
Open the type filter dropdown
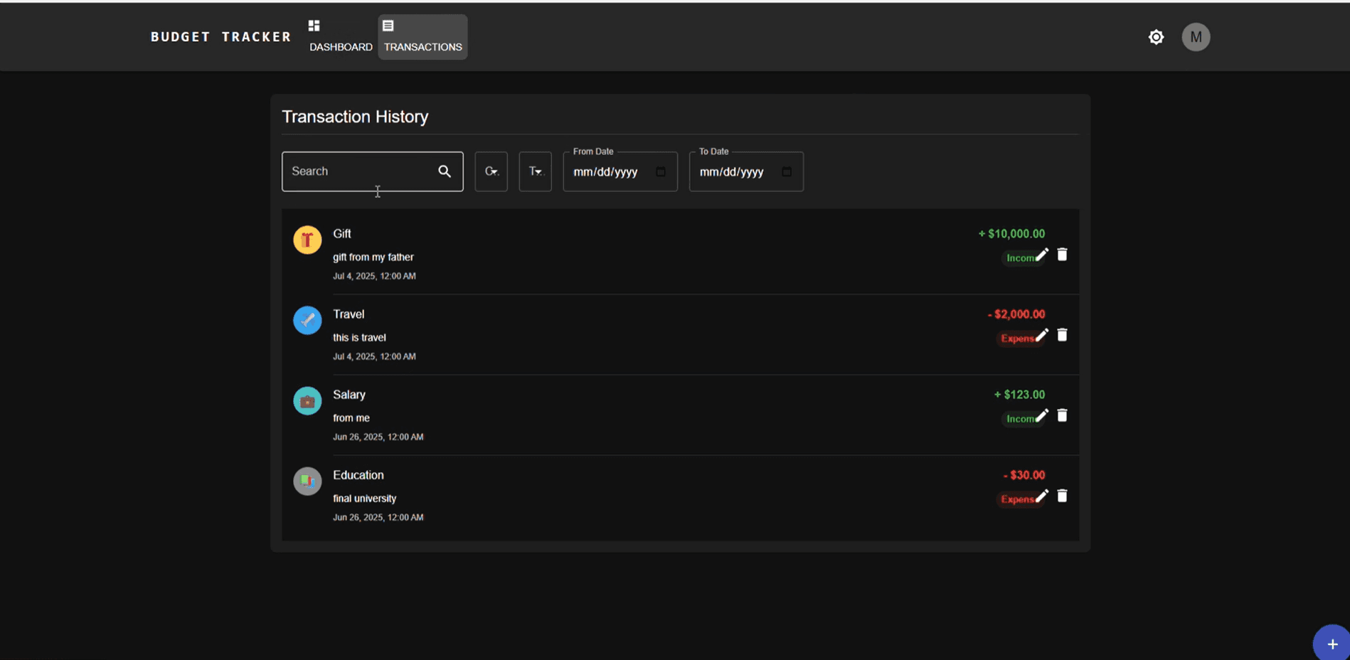(x=536, y=171)
